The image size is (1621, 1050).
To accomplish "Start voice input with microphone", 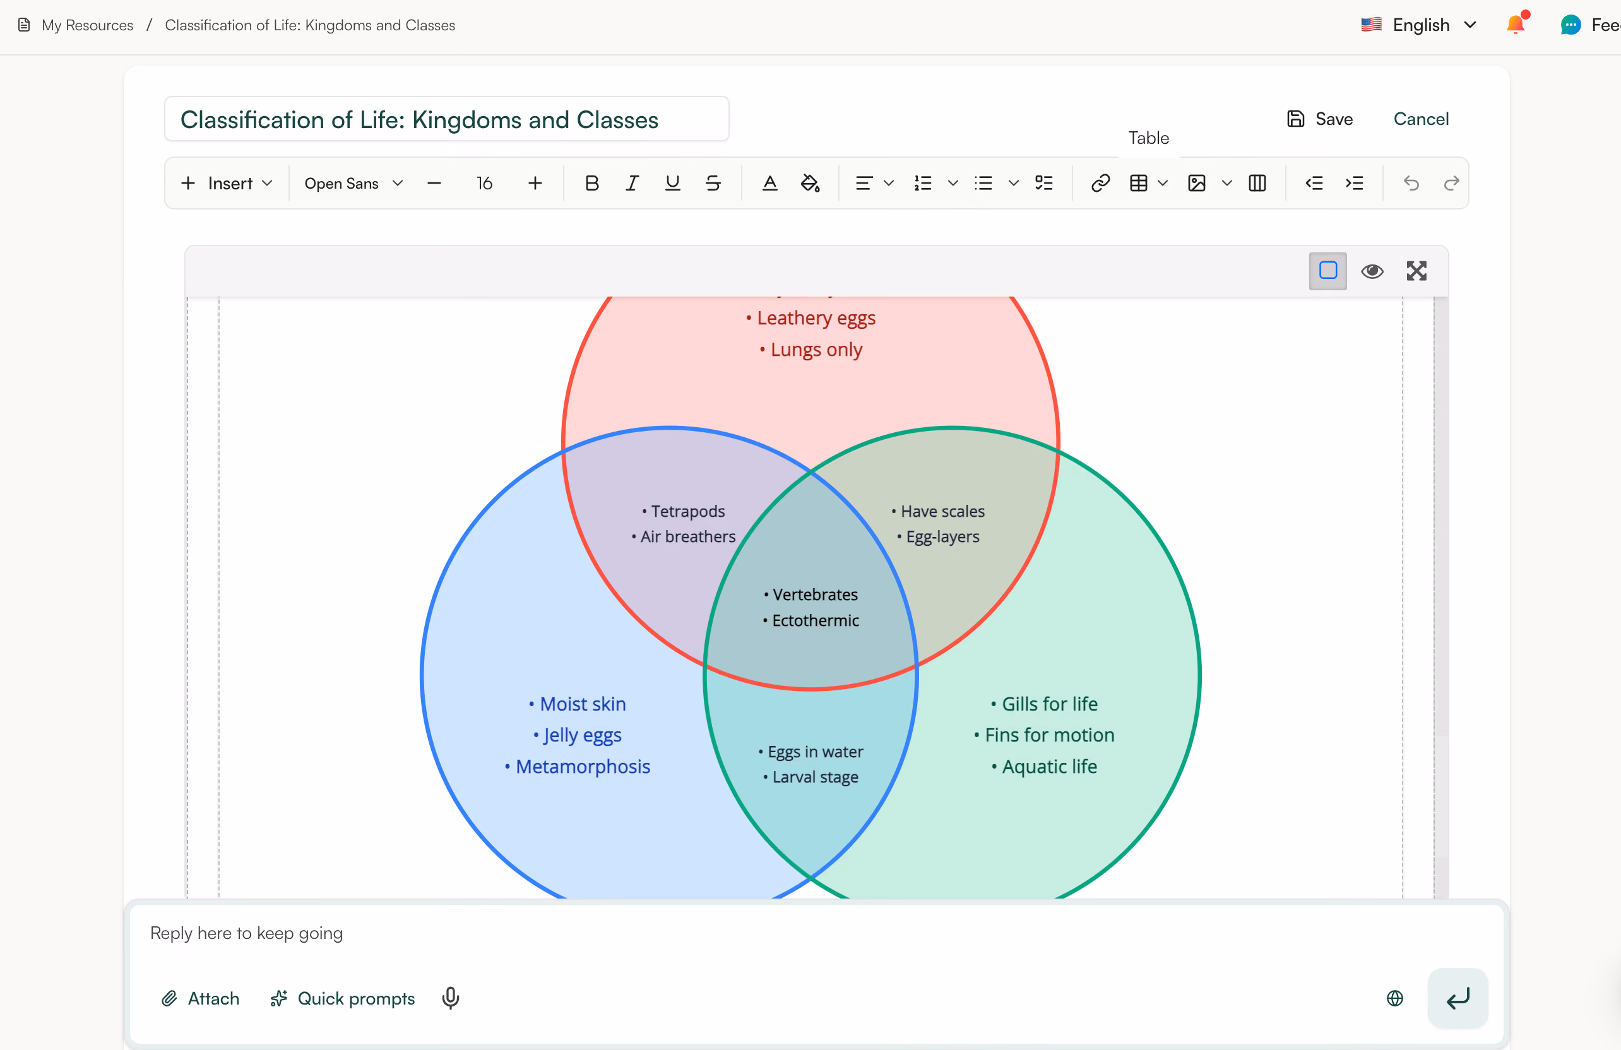I will pyautogui.click(x=450, y=998).
